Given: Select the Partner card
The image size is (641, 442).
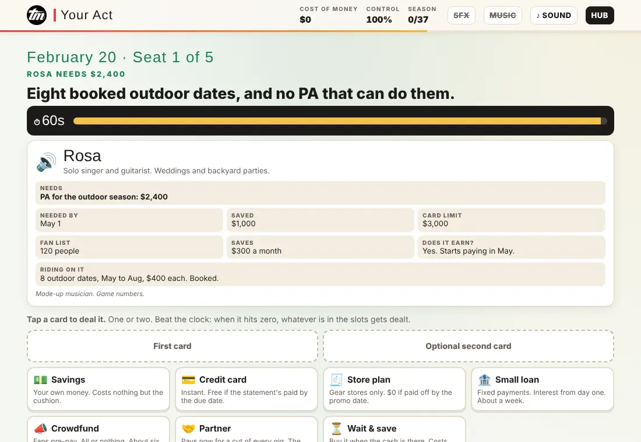Looking at the screenshot, I should [x=246, y=429].
